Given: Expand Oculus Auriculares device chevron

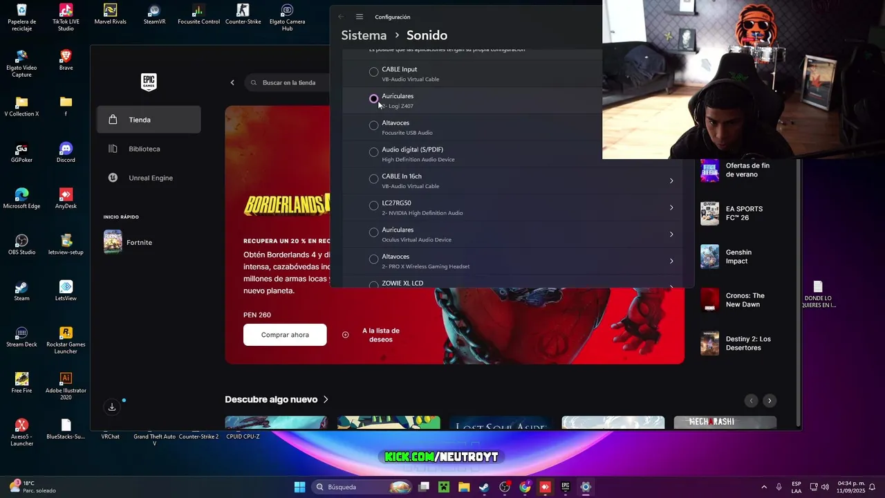Looking at the screenshot, I should [x=671, y=234].
